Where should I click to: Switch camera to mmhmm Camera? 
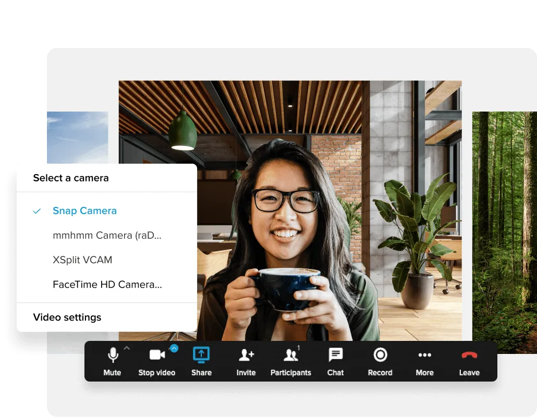pyautogui.click(x=107, y=236)
